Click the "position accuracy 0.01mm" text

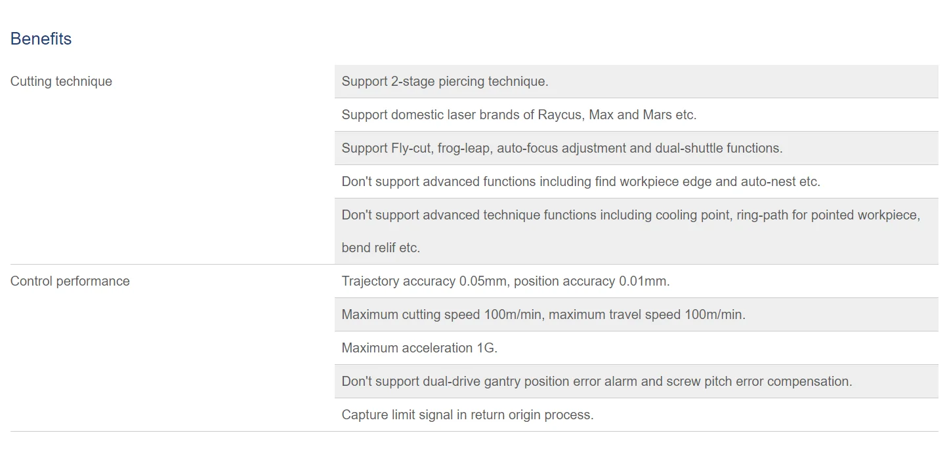[x=591, y=281]
